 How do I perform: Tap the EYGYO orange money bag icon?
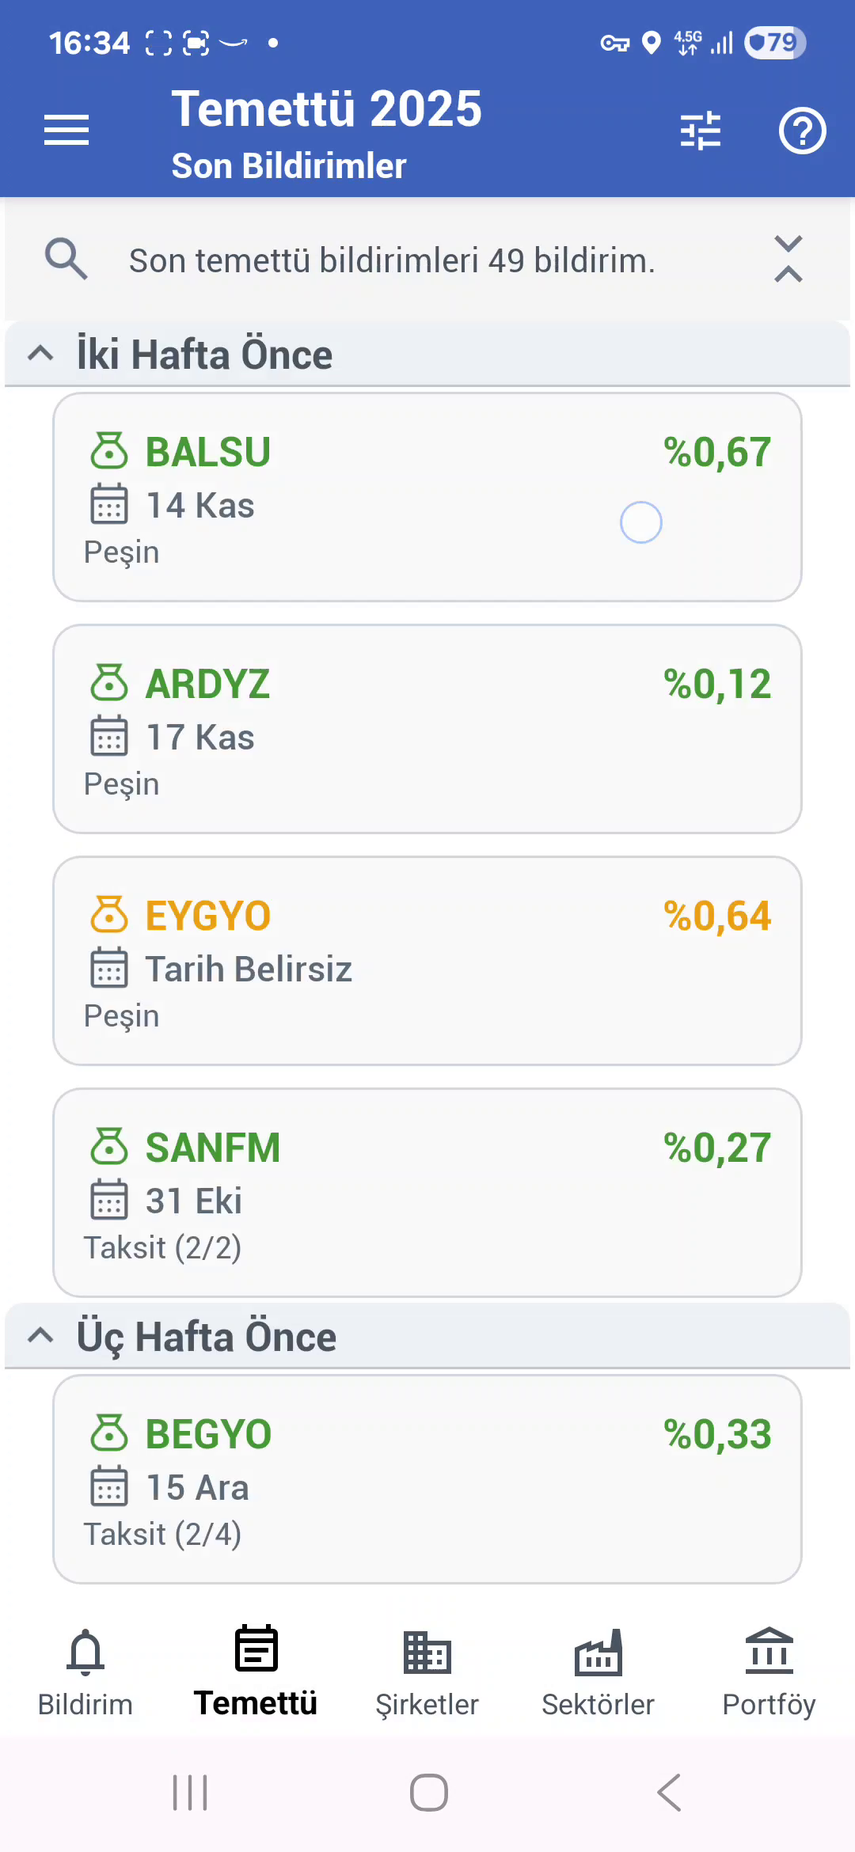click(x=109, y=915)
